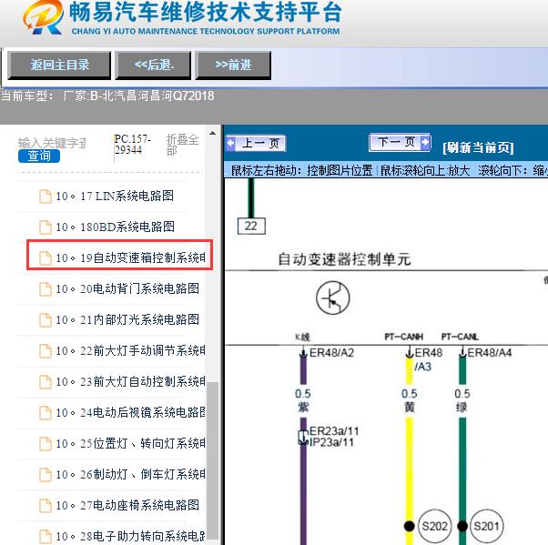The width and height of the screenshot is (548, 545).
Task: Open 10.25 位置灯、转向灯系统 diagram
Action: pyautogui.click(x=130, y=444)
